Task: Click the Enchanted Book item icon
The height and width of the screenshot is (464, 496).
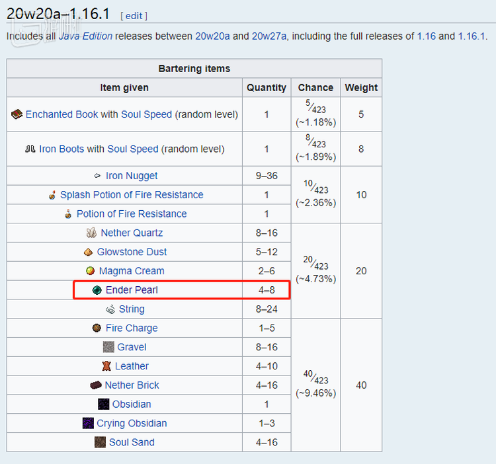Action: pos(17,114)
